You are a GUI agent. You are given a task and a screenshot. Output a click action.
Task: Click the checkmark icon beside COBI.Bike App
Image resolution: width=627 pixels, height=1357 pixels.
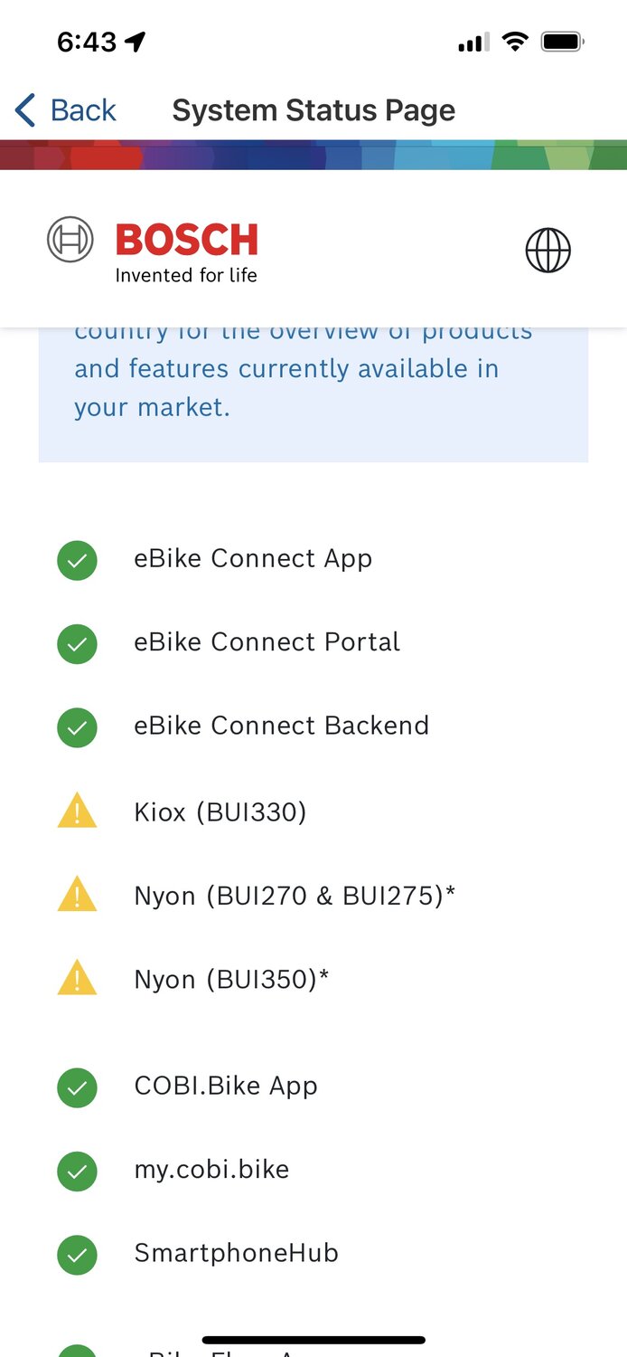77,1087
